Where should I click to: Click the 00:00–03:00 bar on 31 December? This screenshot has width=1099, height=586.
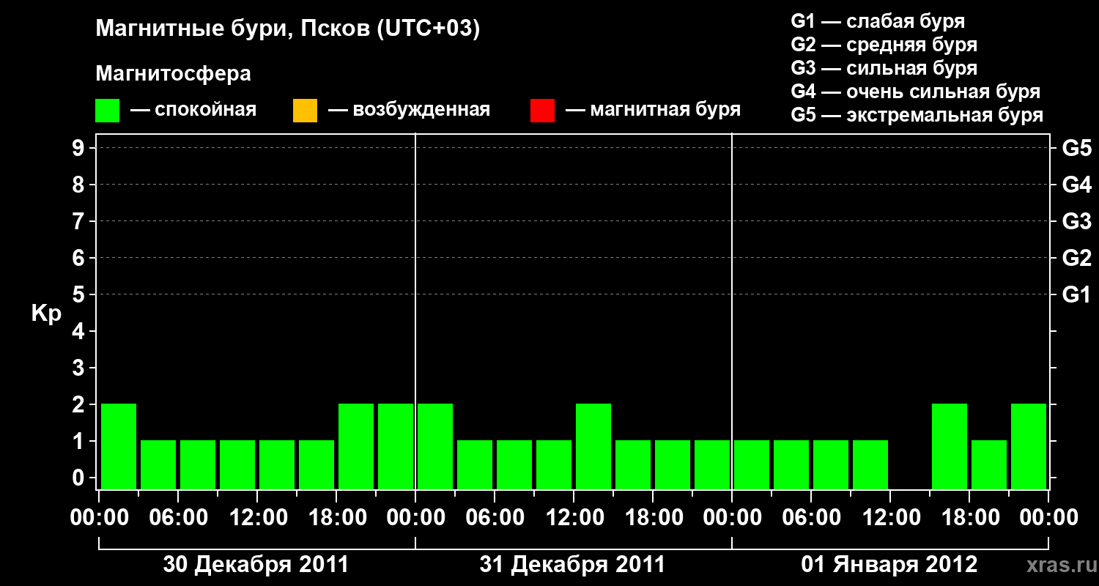tap(435, 446)
